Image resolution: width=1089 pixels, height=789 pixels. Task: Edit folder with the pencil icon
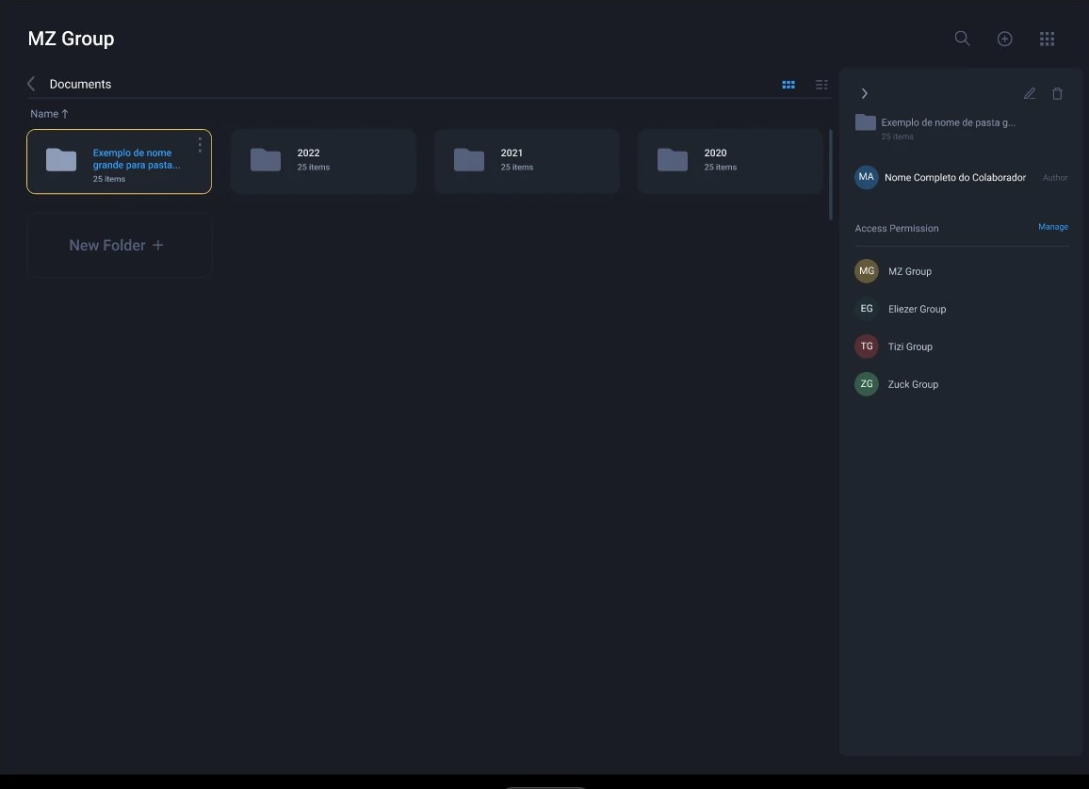[1030, 93]
